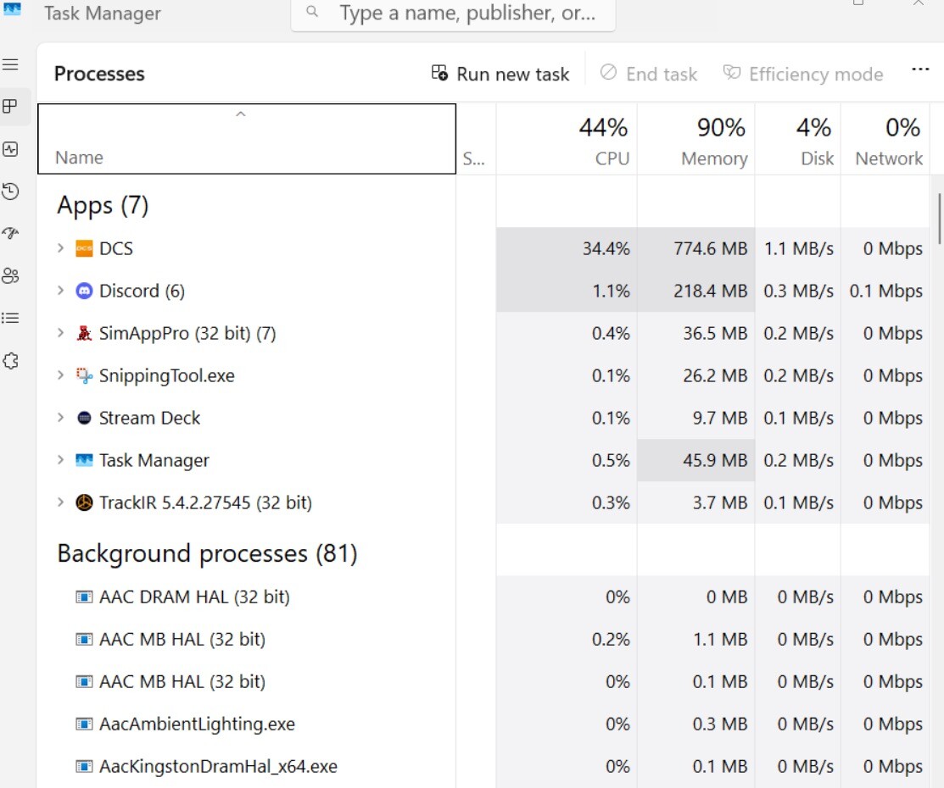Click the DCS app icon

point(84,248)
